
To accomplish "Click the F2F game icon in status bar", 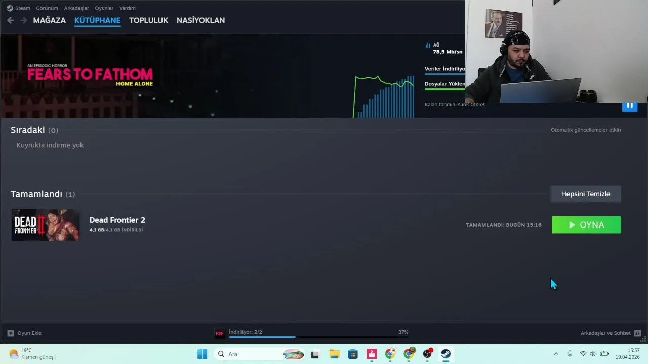I will pyautogui.click(x=219, y=333).
